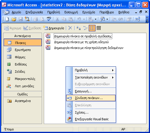Choose Εισαγωγή... in context menu
150x133 pixels.
(91, 91)
